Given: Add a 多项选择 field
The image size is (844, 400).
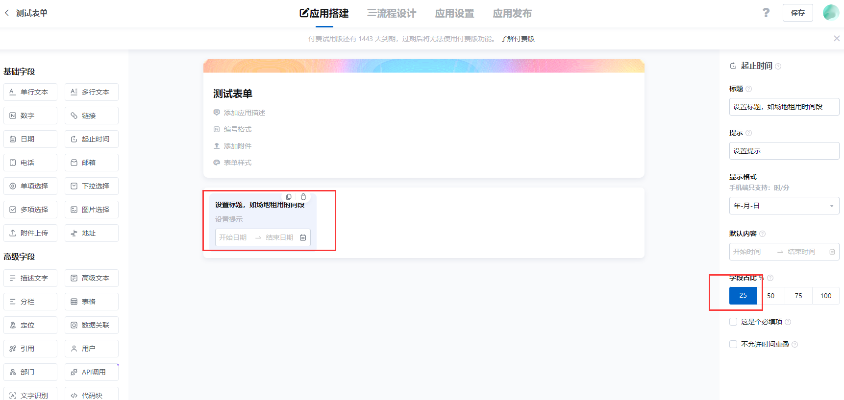Looking at the screenshot, I should point(30,210).
